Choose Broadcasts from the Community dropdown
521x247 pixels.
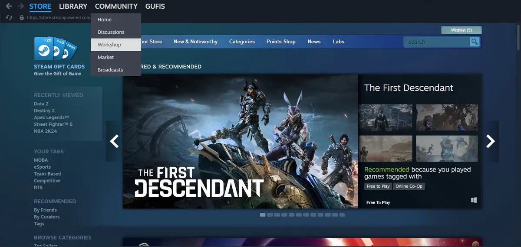click(x=116, y=70)
